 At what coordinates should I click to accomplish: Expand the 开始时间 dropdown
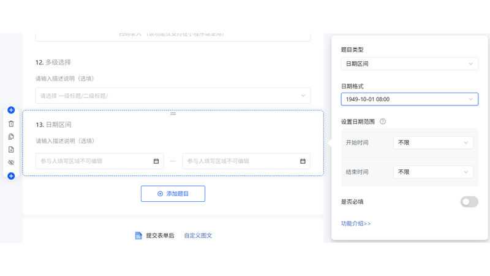(432, 143)
